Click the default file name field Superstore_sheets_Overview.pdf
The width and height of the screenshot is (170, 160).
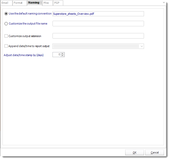pos(98,14)
